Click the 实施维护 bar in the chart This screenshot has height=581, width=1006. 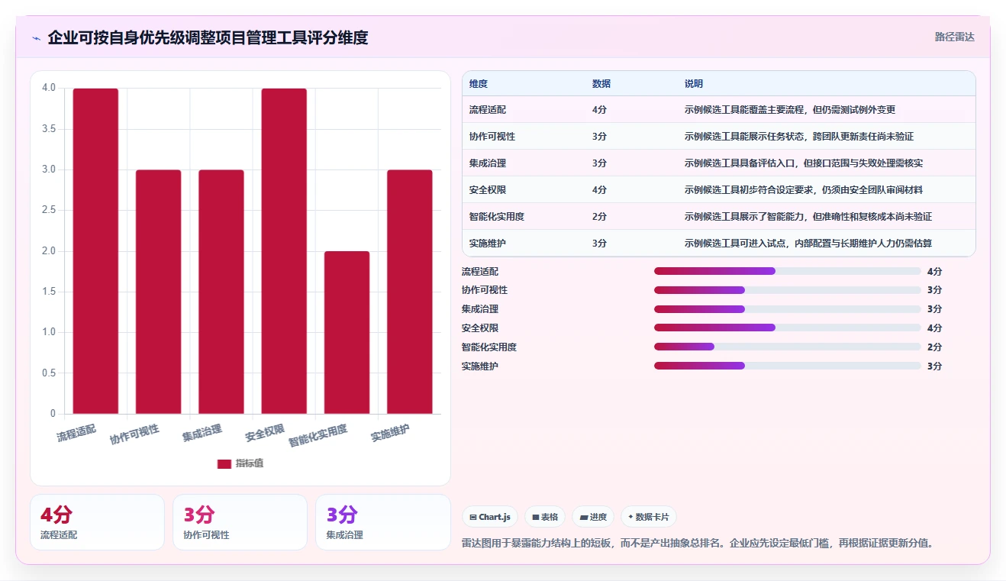[x=410, y=292]
